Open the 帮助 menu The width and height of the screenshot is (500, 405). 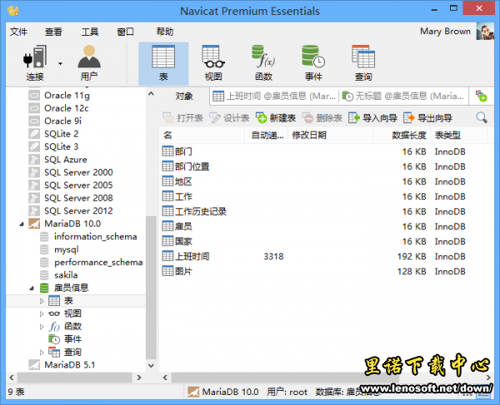click(x=165, y=32)
